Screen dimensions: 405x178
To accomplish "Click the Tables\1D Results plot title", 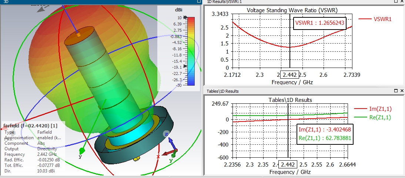I will [290, 100].
